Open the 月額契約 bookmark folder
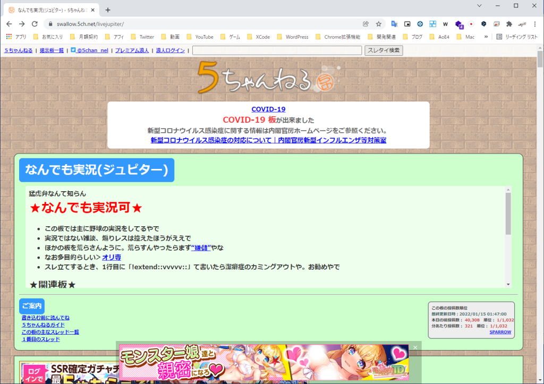The width and height of the screenshot is (544, 384). coord(84,37)
